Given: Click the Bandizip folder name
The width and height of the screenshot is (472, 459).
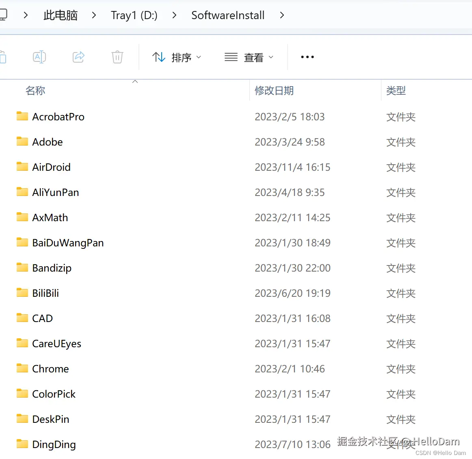Looking at the screenshot, I should [x=52, y=268].
